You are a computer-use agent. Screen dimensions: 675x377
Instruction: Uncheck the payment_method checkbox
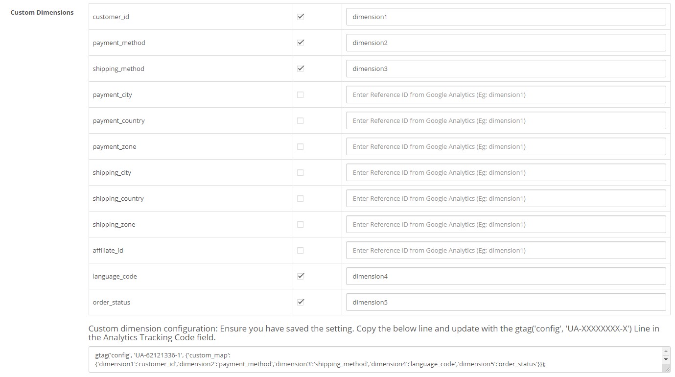301,43
